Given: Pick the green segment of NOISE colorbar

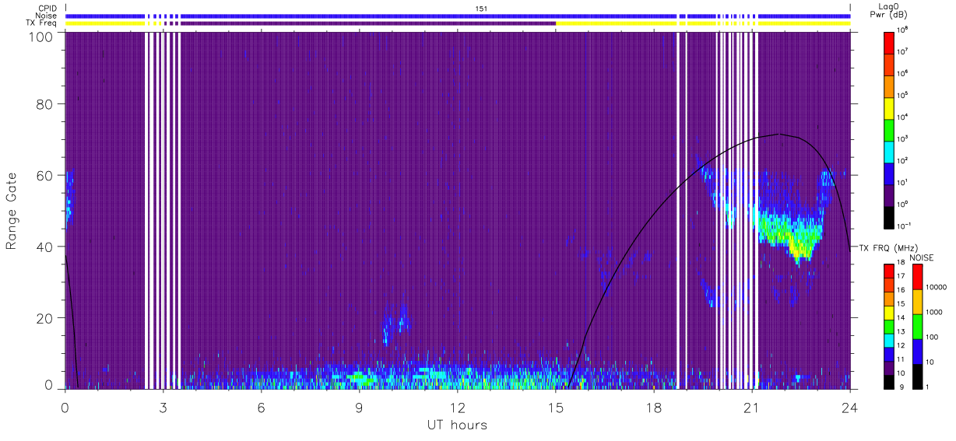Looking at the screenshot, I should pyautogui.click(x=917, y=327).
